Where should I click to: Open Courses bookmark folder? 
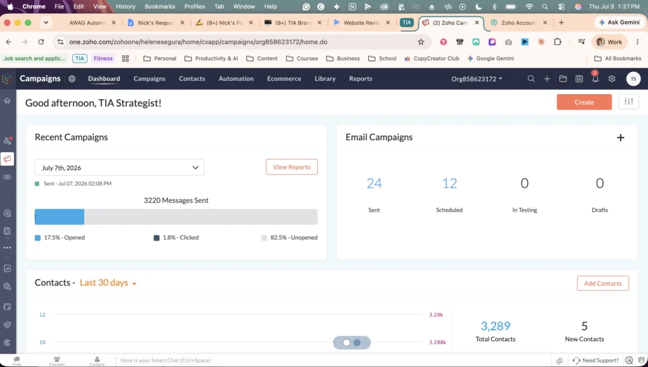[302, 59]
